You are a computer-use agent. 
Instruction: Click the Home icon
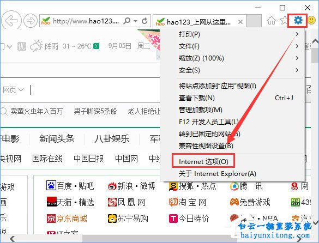click(272, 20)
